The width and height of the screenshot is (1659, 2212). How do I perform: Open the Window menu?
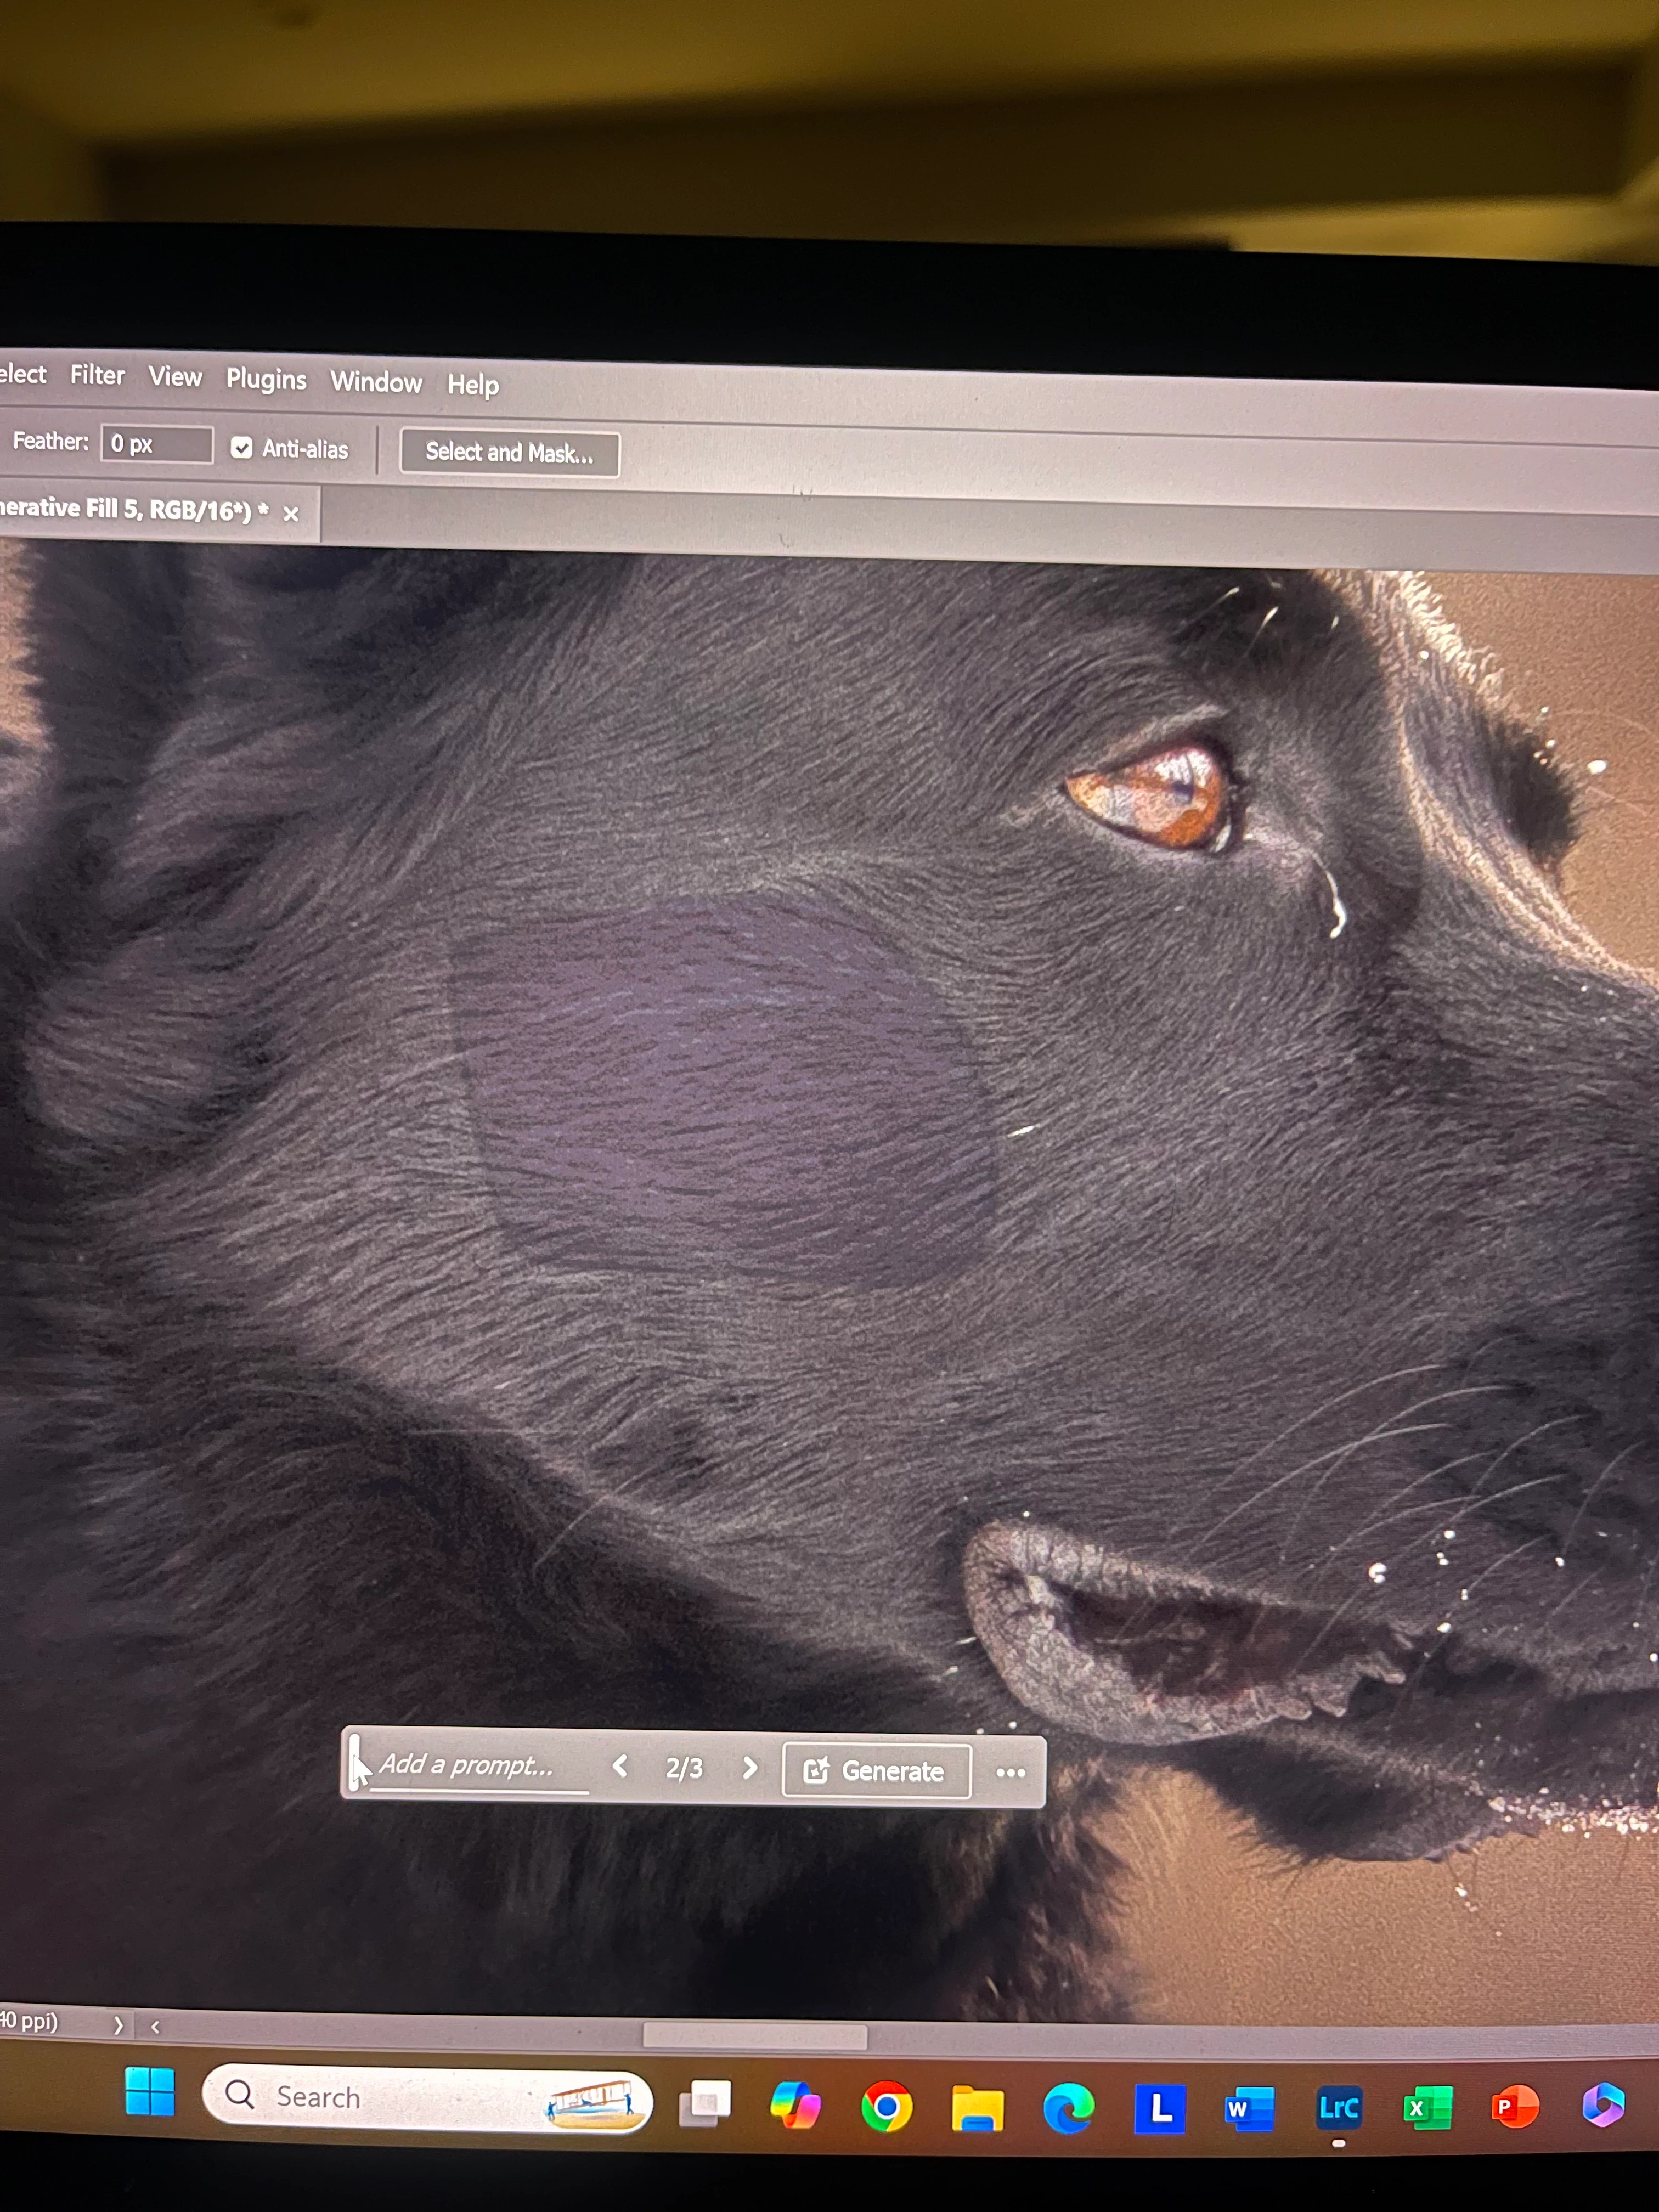(376, 382)
